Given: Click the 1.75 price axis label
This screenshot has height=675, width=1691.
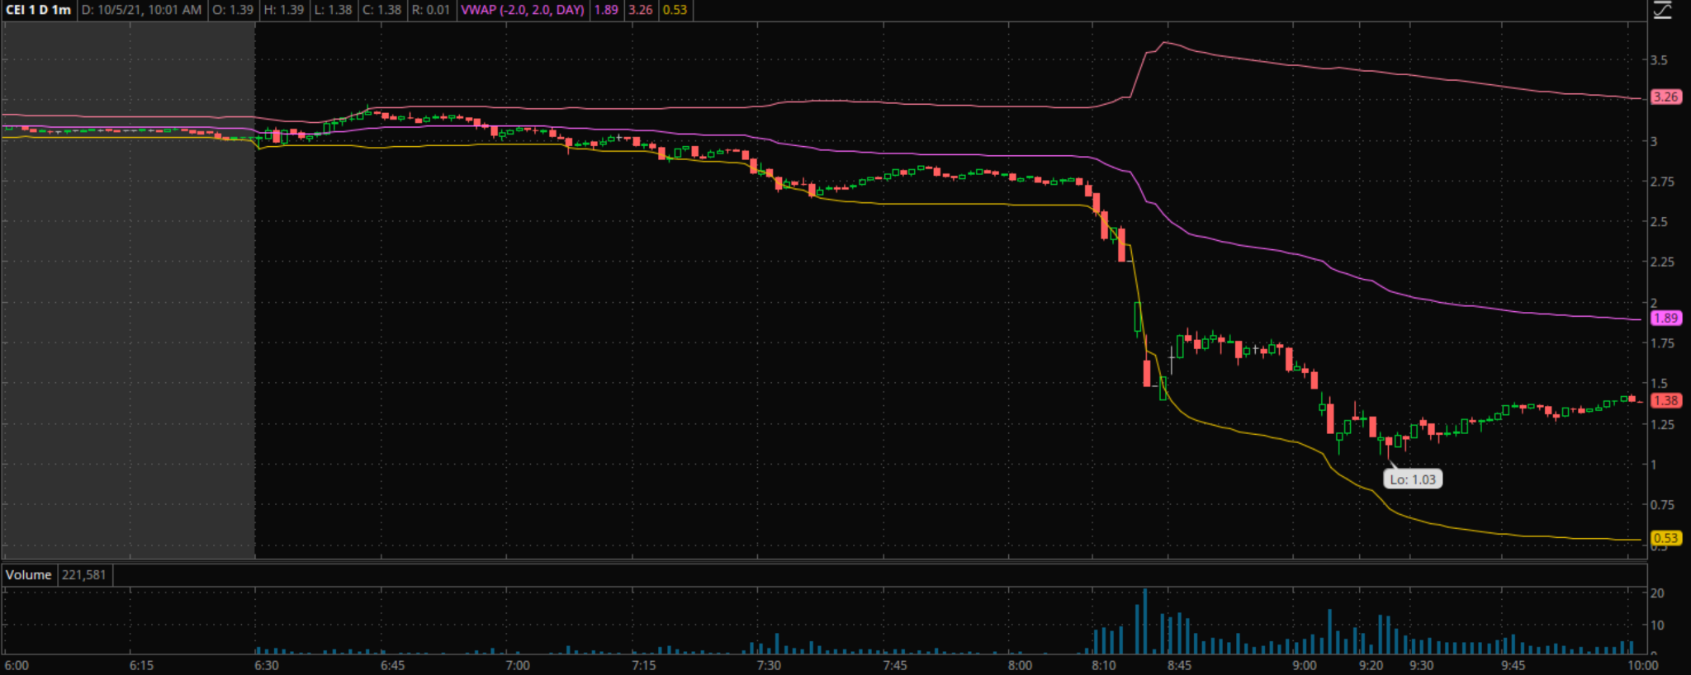Looking at the screenshot, I should click(1662, 343).
